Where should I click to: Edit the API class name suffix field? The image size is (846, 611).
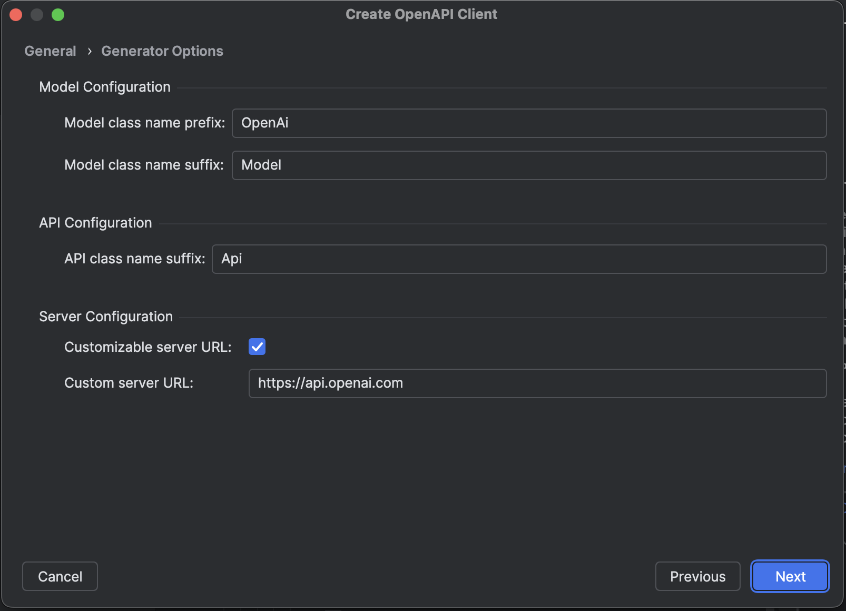pos(519,259)
